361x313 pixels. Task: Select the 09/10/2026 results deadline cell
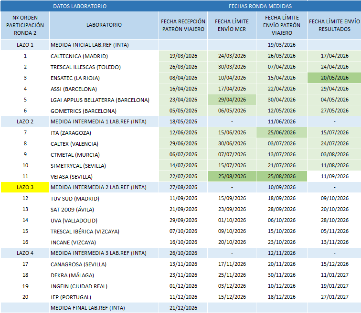point(334,198)
